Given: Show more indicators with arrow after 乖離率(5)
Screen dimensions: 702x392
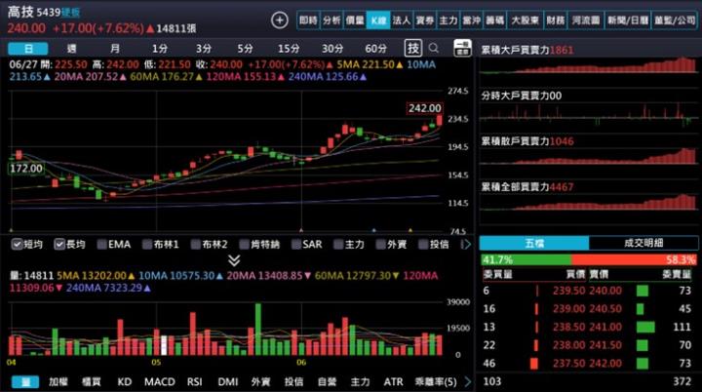Looking at the screenshot, I should [x=467, y=381].
